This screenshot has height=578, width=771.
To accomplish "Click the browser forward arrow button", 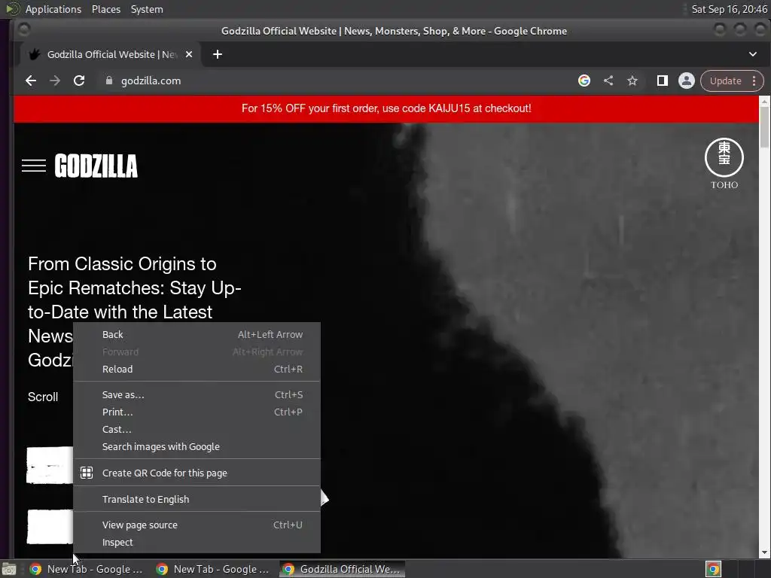I will pyautogui.click(x=55, y=81).
